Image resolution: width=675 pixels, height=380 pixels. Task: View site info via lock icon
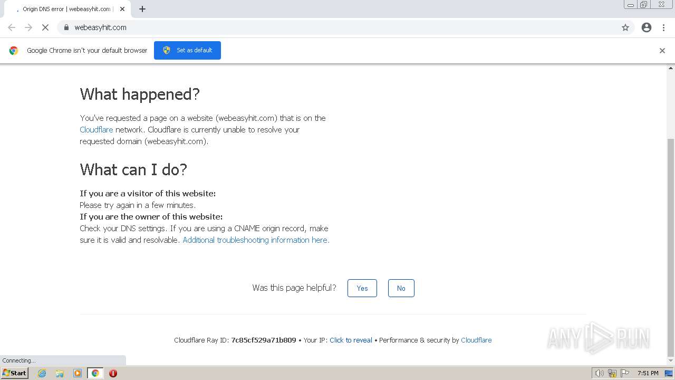(x=66, y=27)
